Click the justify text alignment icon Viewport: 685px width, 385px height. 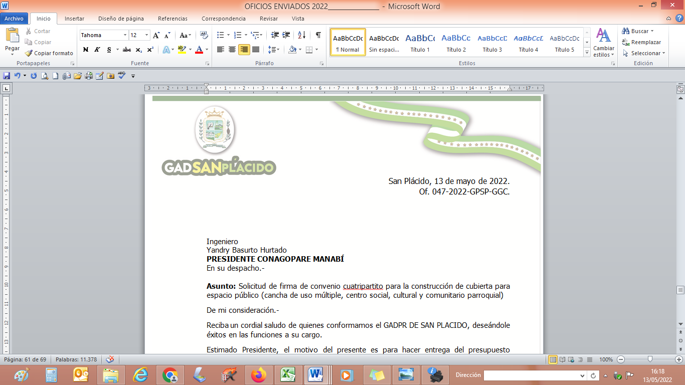tap(256, 50)
